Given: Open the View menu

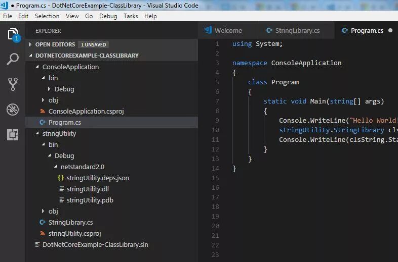Looking at the screenshot, I should click(x=72, y=16).
